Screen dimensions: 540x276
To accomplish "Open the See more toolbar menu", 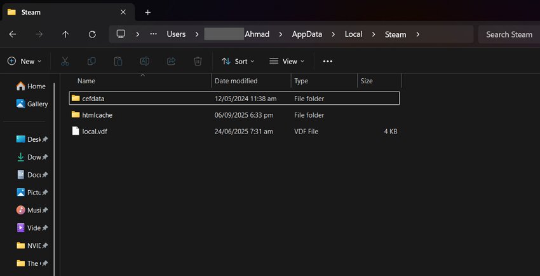I will tap(328, 61).
